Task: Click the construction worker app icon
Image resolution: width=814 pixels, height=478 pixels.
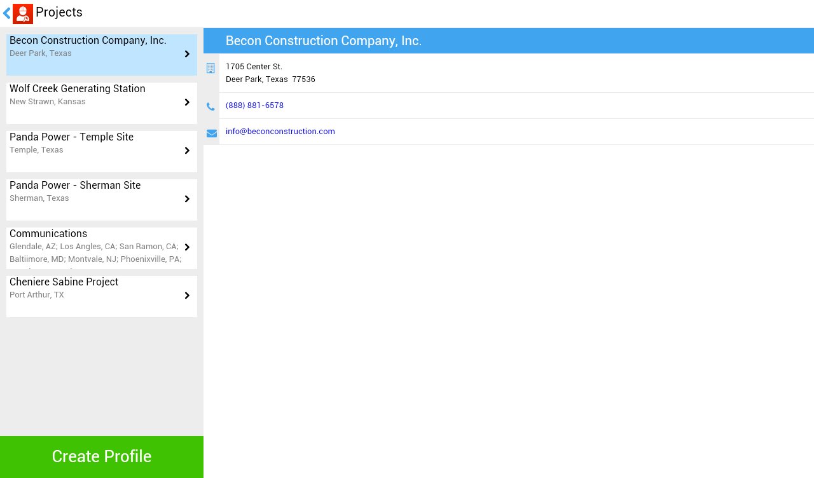Action: [23, 14]
